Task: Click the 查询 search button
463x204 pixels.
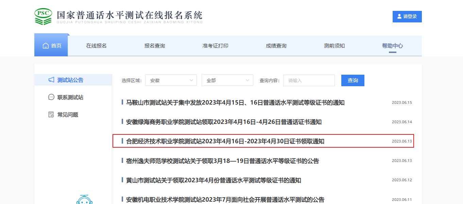Action: point(353,80)
